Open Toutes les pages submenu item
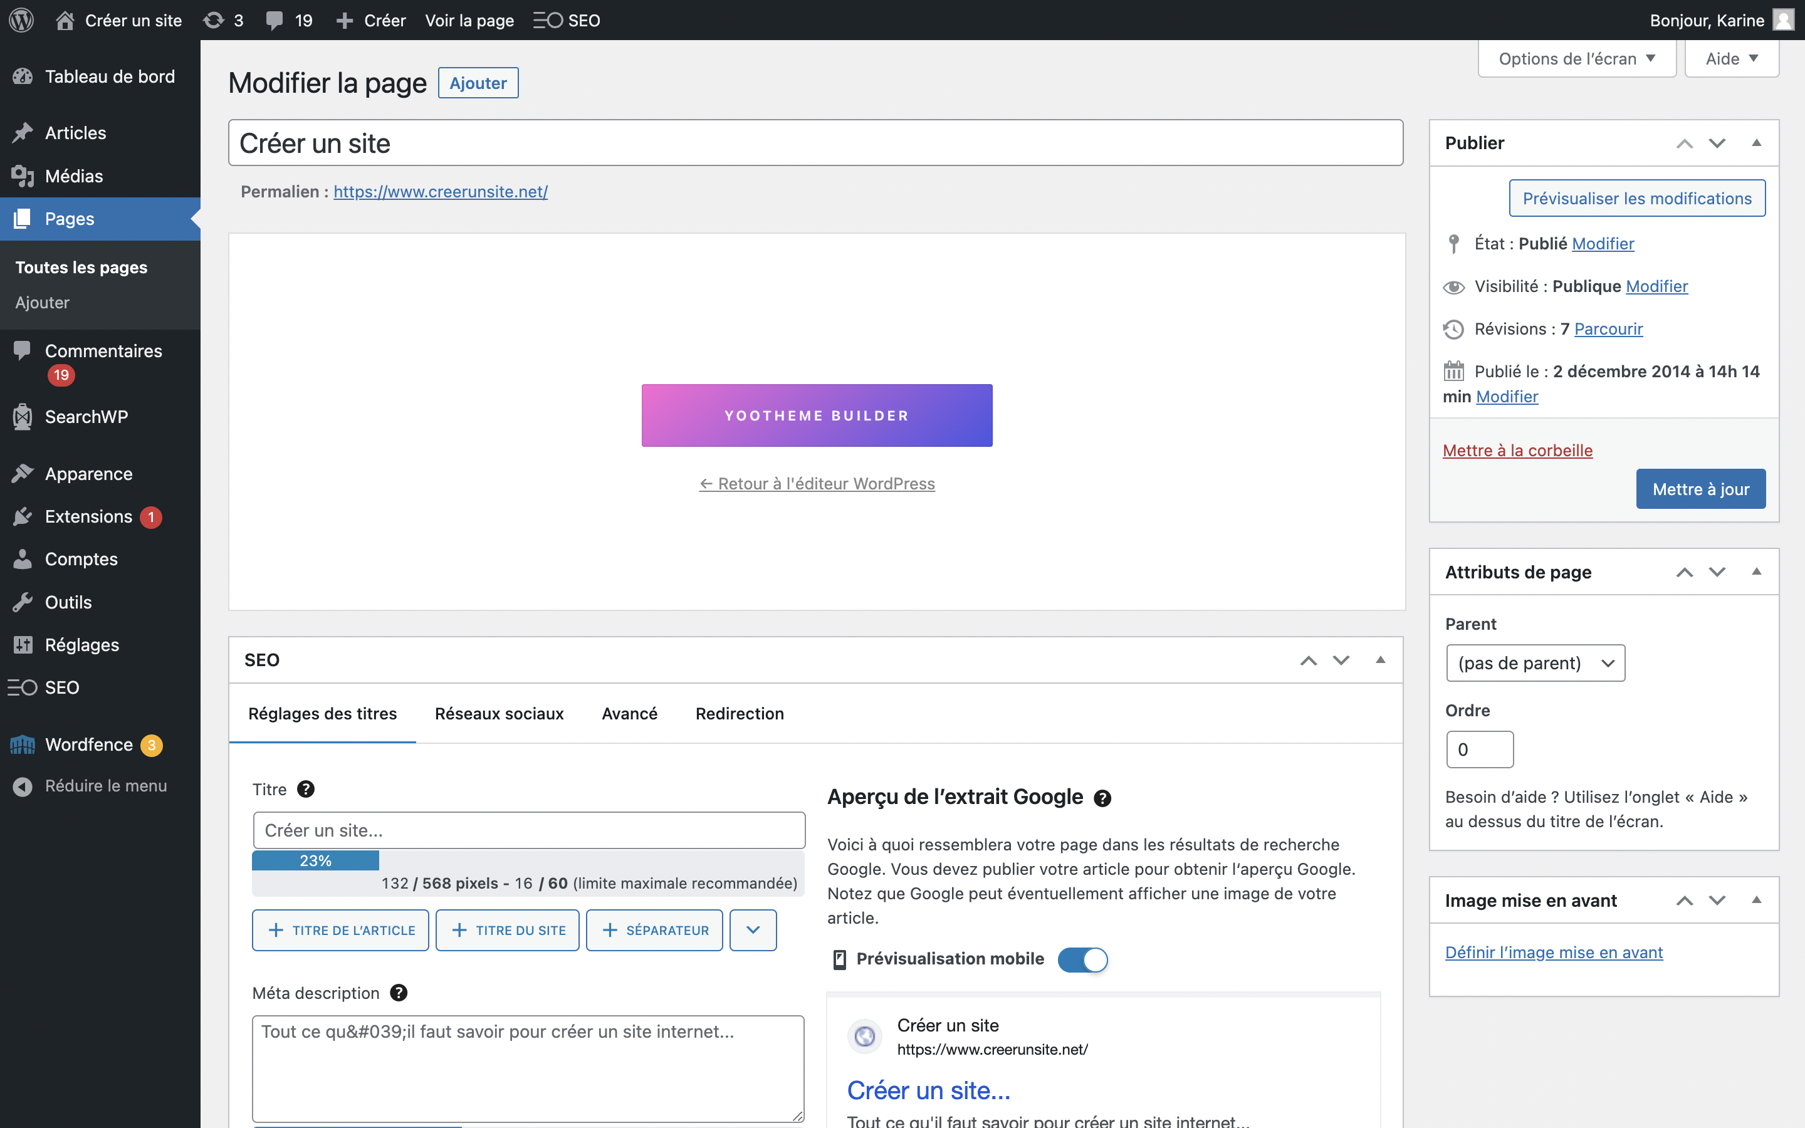 pos(81,267)
